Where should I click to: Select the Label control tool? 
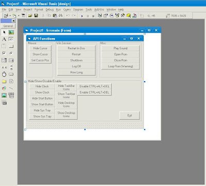point(4,39)
